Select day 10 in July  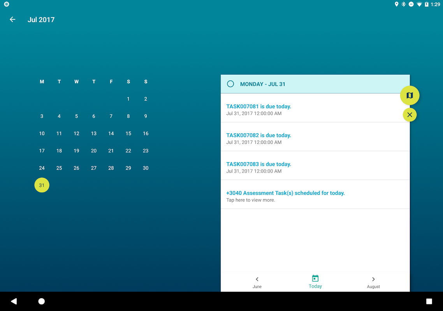point(42,133)
